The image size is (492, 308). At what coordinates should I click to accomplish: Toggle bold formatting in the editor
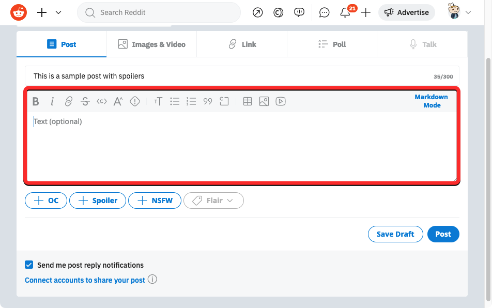click(36, 102)
